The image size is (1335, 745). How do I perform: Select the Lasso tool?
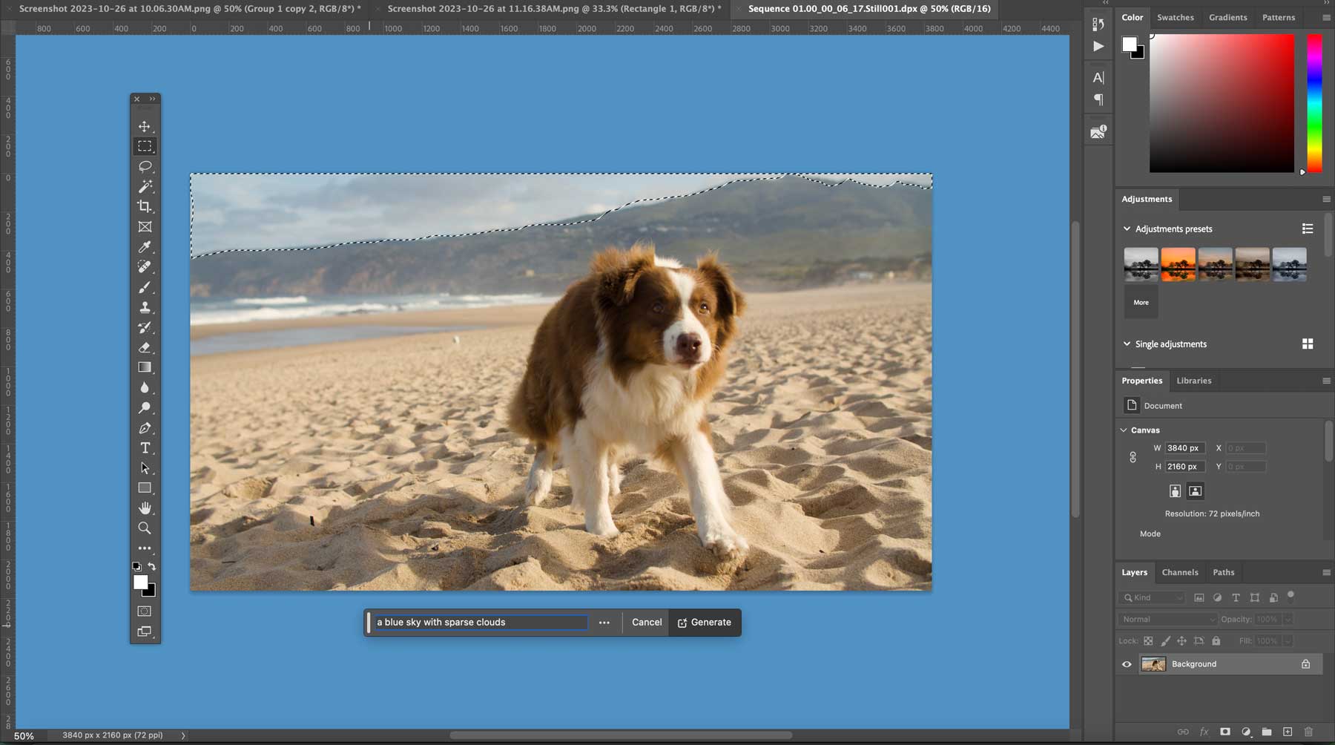(x=145, y=166)
